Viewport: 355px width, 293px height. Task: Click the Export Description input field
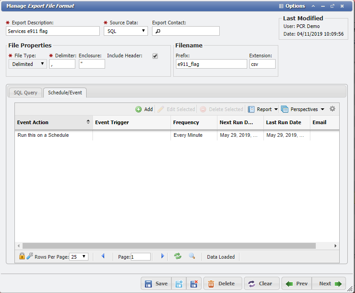[53, 31]
